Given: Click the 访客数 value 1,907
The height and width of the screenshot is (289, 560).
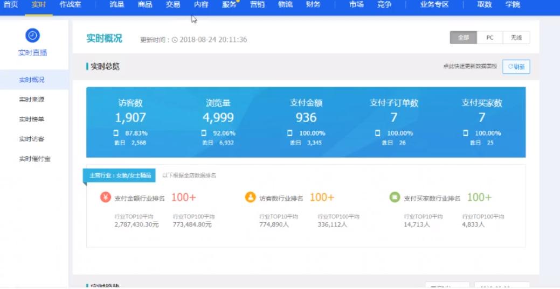Looking at the screenshot, I should [130, 117].
